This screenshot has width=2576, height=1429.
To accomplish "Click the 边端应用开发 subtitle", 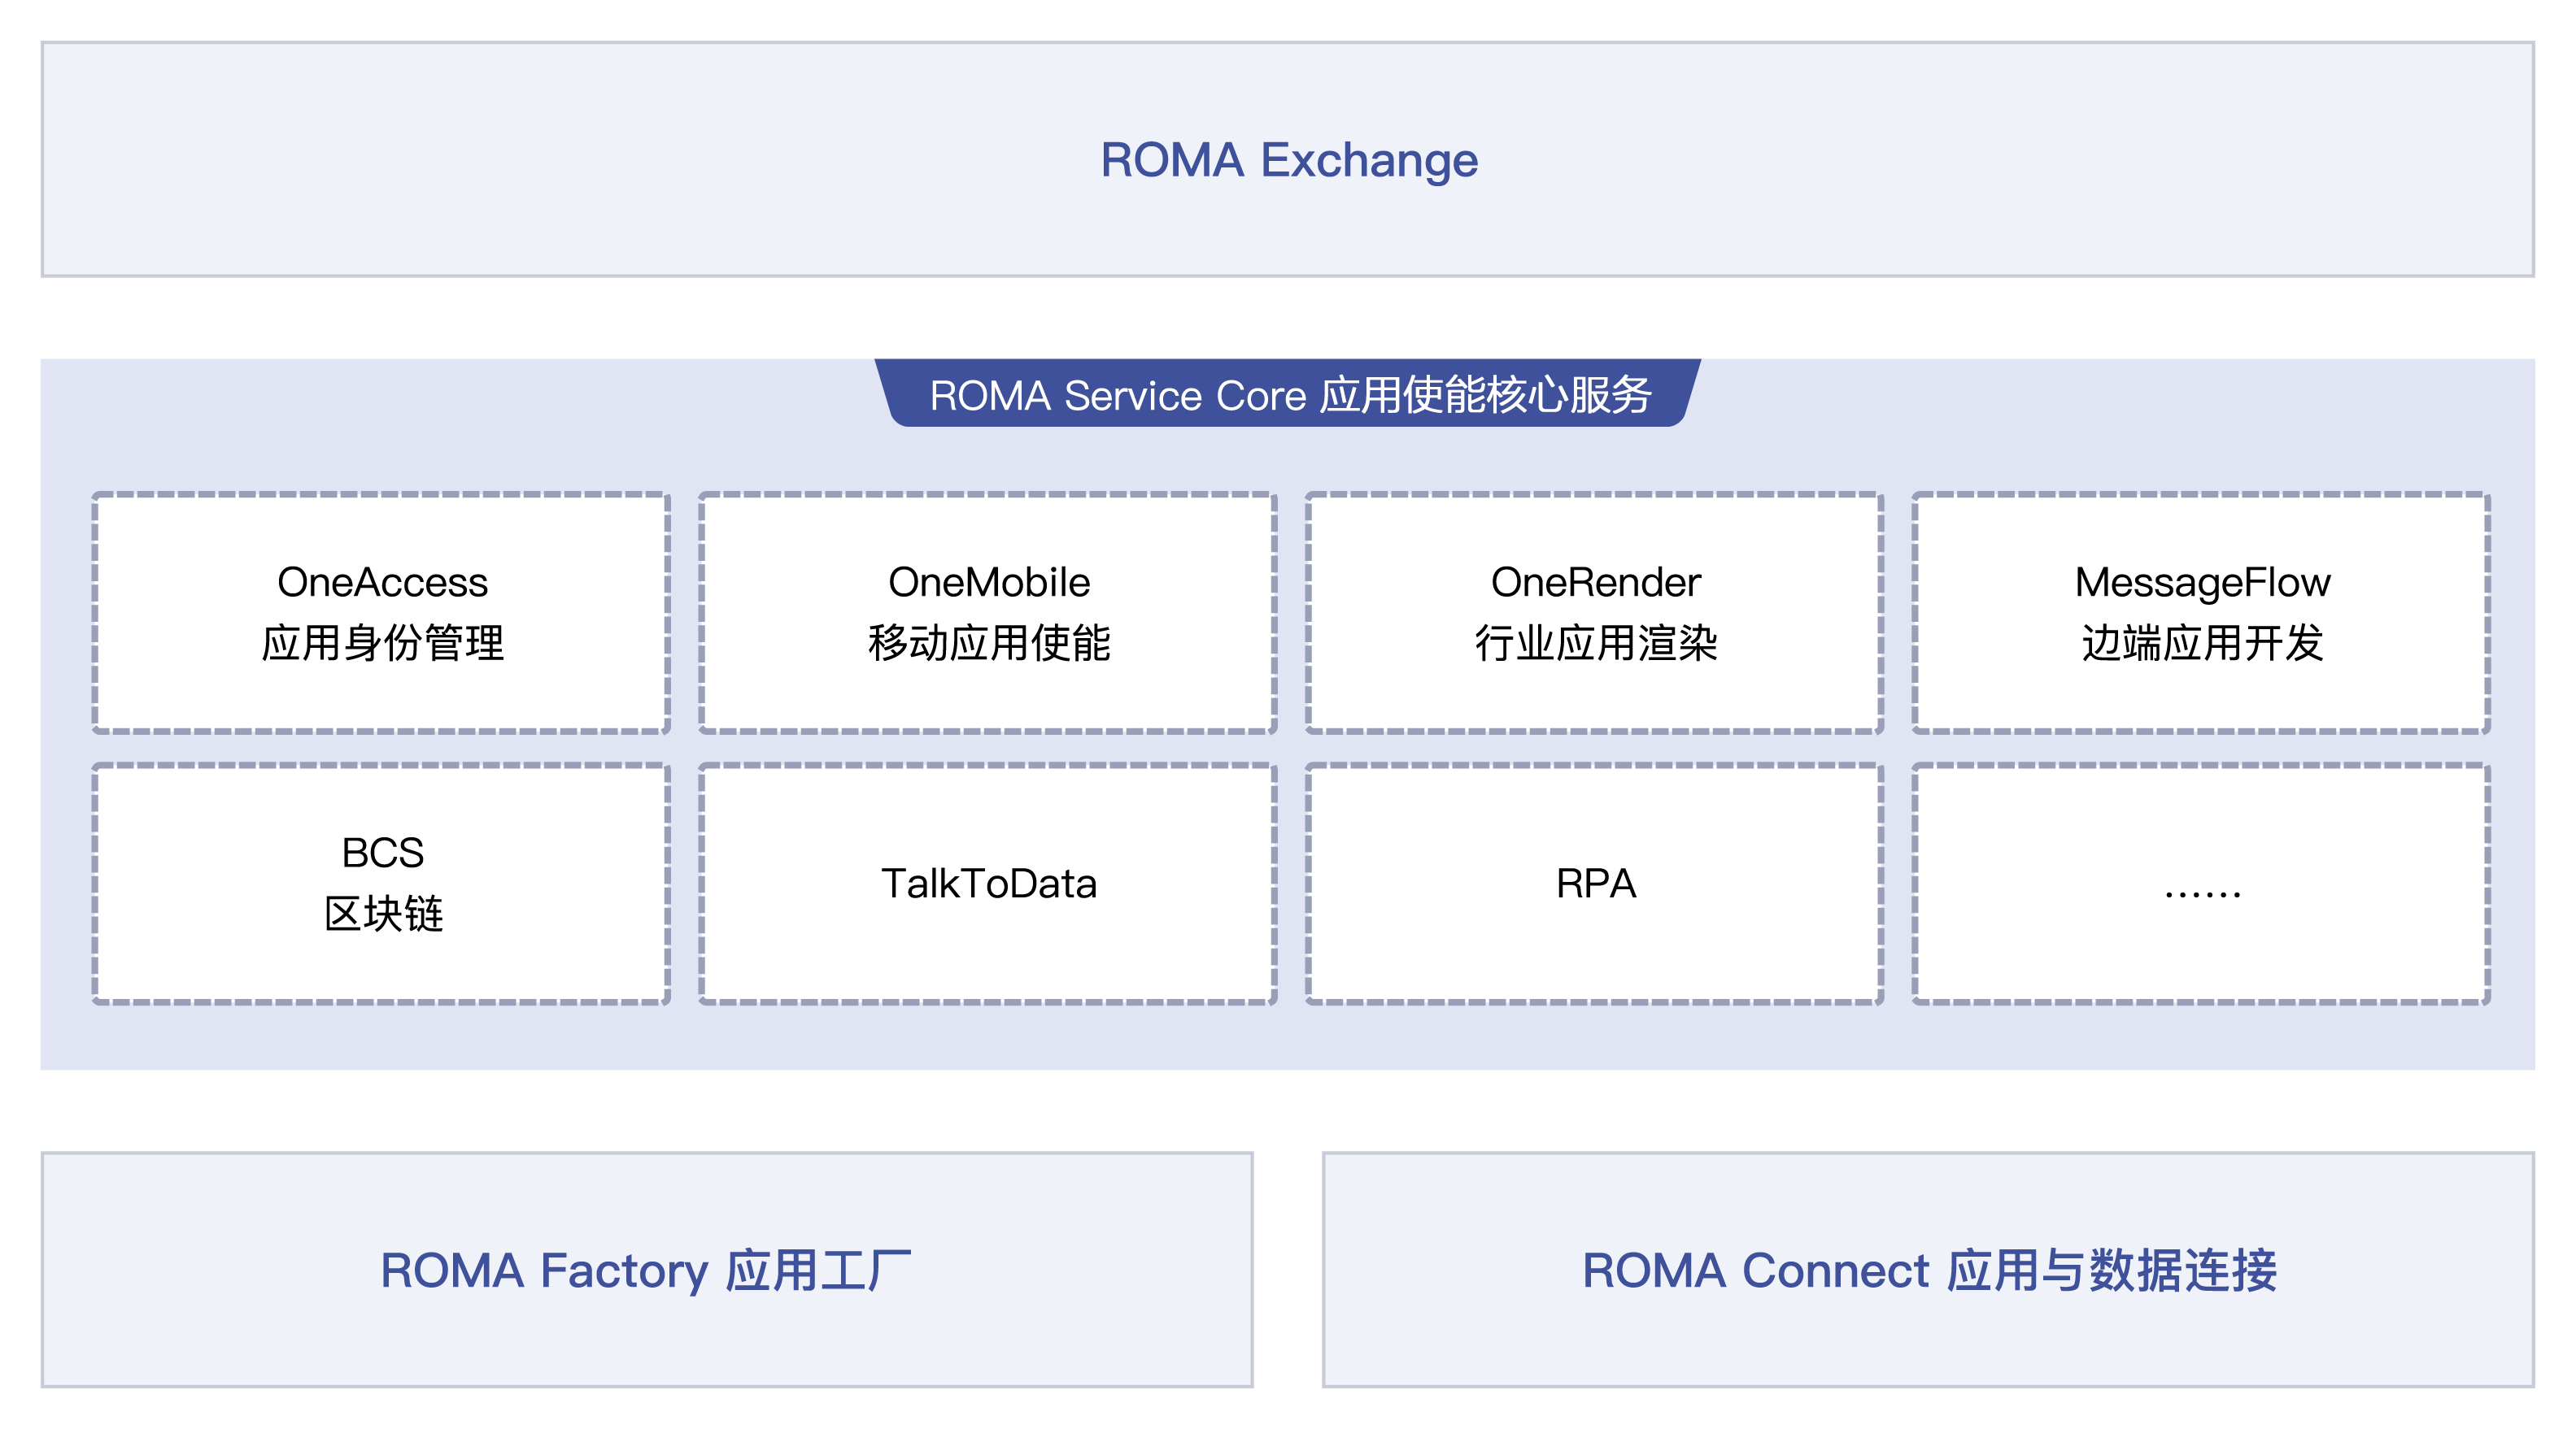I will click(x=2202, y=642).
